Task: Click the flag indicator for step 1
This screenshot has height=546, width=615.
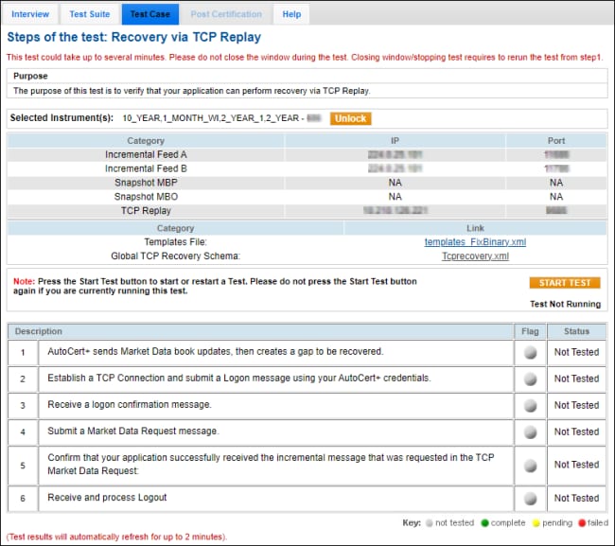Action: [529, 352]
